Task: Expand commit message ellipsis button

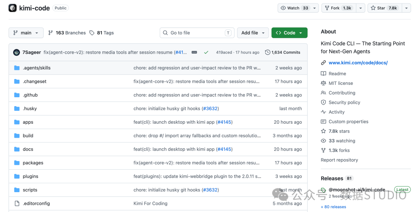Action: [x=194, y=52]
